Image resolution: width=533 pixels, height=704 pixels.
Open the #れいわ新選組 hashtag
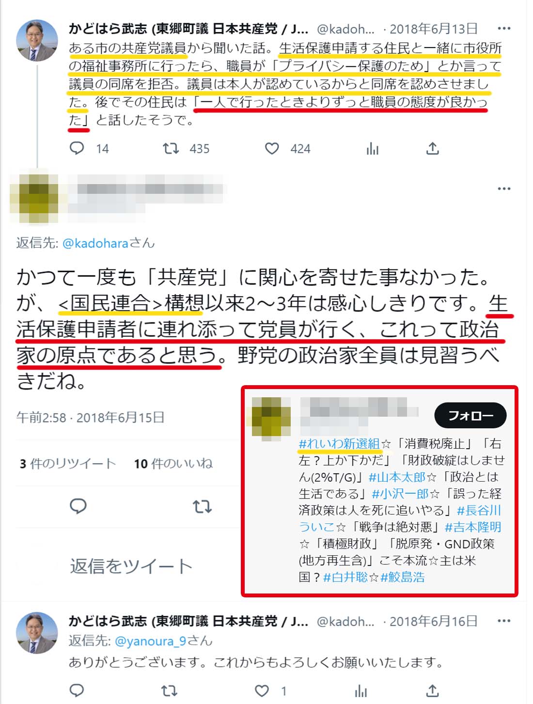click(x=339, y=443)
